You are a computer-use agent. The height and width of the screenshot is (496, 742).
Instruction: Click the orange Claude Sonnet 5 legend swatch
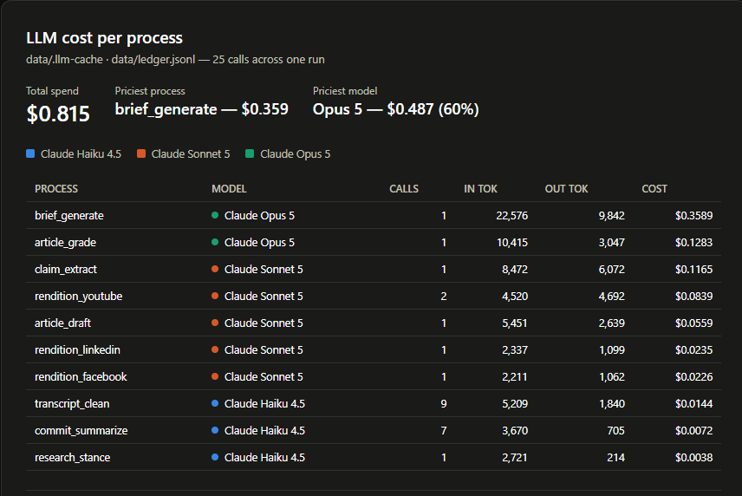click(x=141, y=153)
